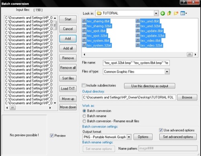The image size is (201, 156).
Task: Click the Start button
Action: 68,19
